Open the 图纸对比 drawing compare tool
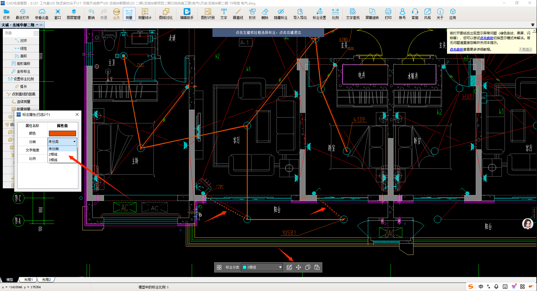 tap(166, 14)
